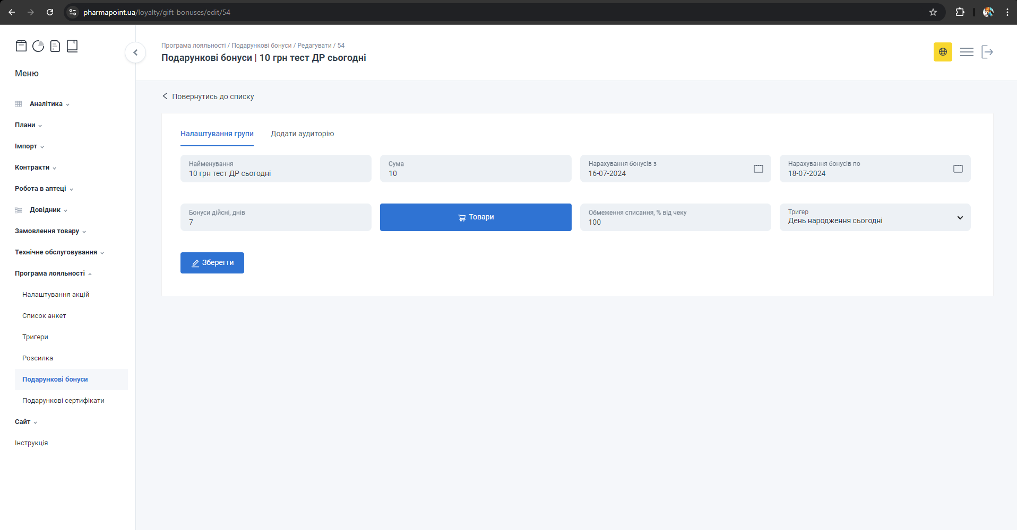Open the storefront icon in sidebar header
The width and height of the screenshot is (1017, 530).
point(21,46)
